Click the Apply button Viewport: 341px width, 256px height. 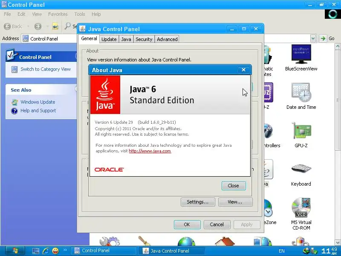247,224
